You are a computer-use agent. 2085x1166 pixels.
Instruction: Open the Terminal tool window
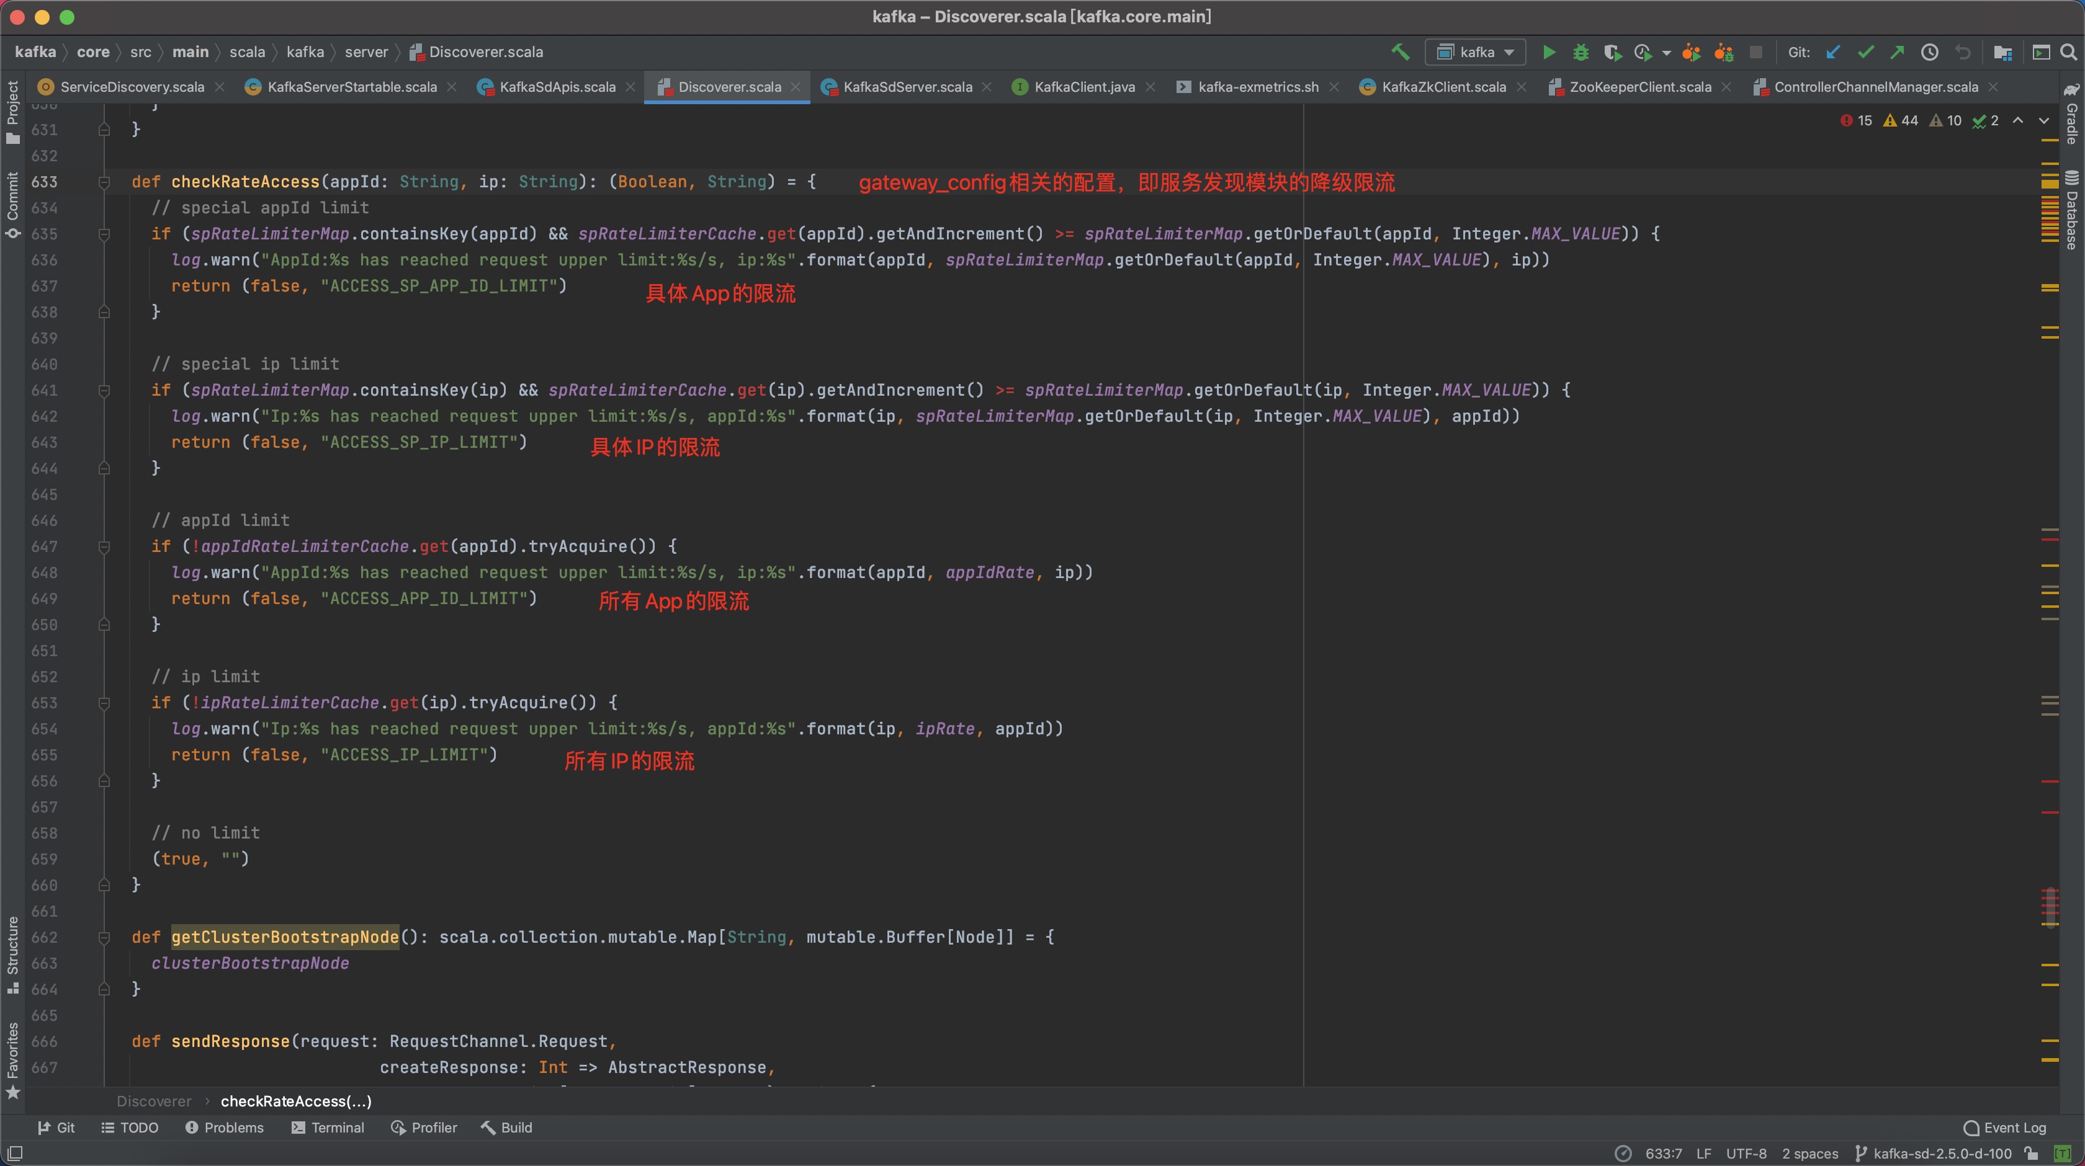pos(328,1127)
